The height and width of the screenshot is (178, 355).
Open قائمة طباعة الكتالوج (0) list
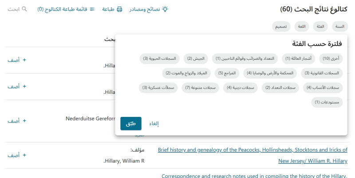pyautogui.click(x=66, y=9)
